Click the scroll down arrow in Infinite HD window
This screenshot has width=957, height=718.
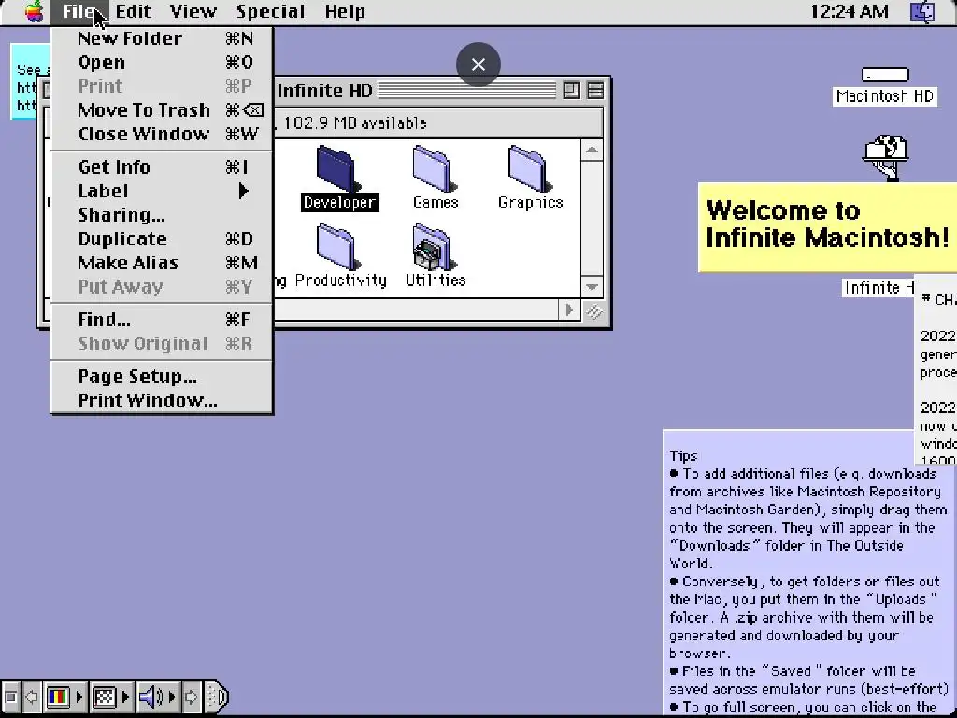pyautogui.click(x=592, y=286)
